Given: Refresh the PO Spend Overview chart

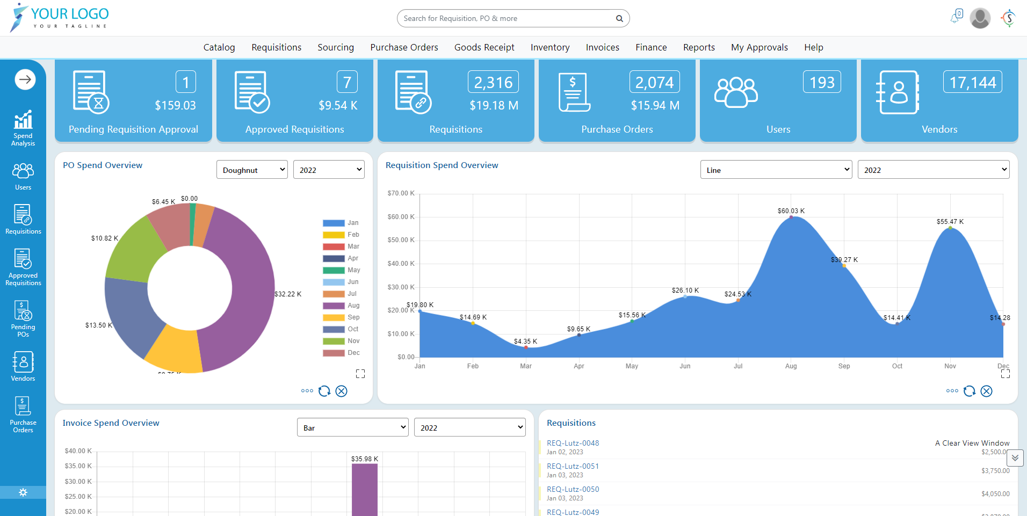Looking at the screenshot, I should click(x=324, y=391).
